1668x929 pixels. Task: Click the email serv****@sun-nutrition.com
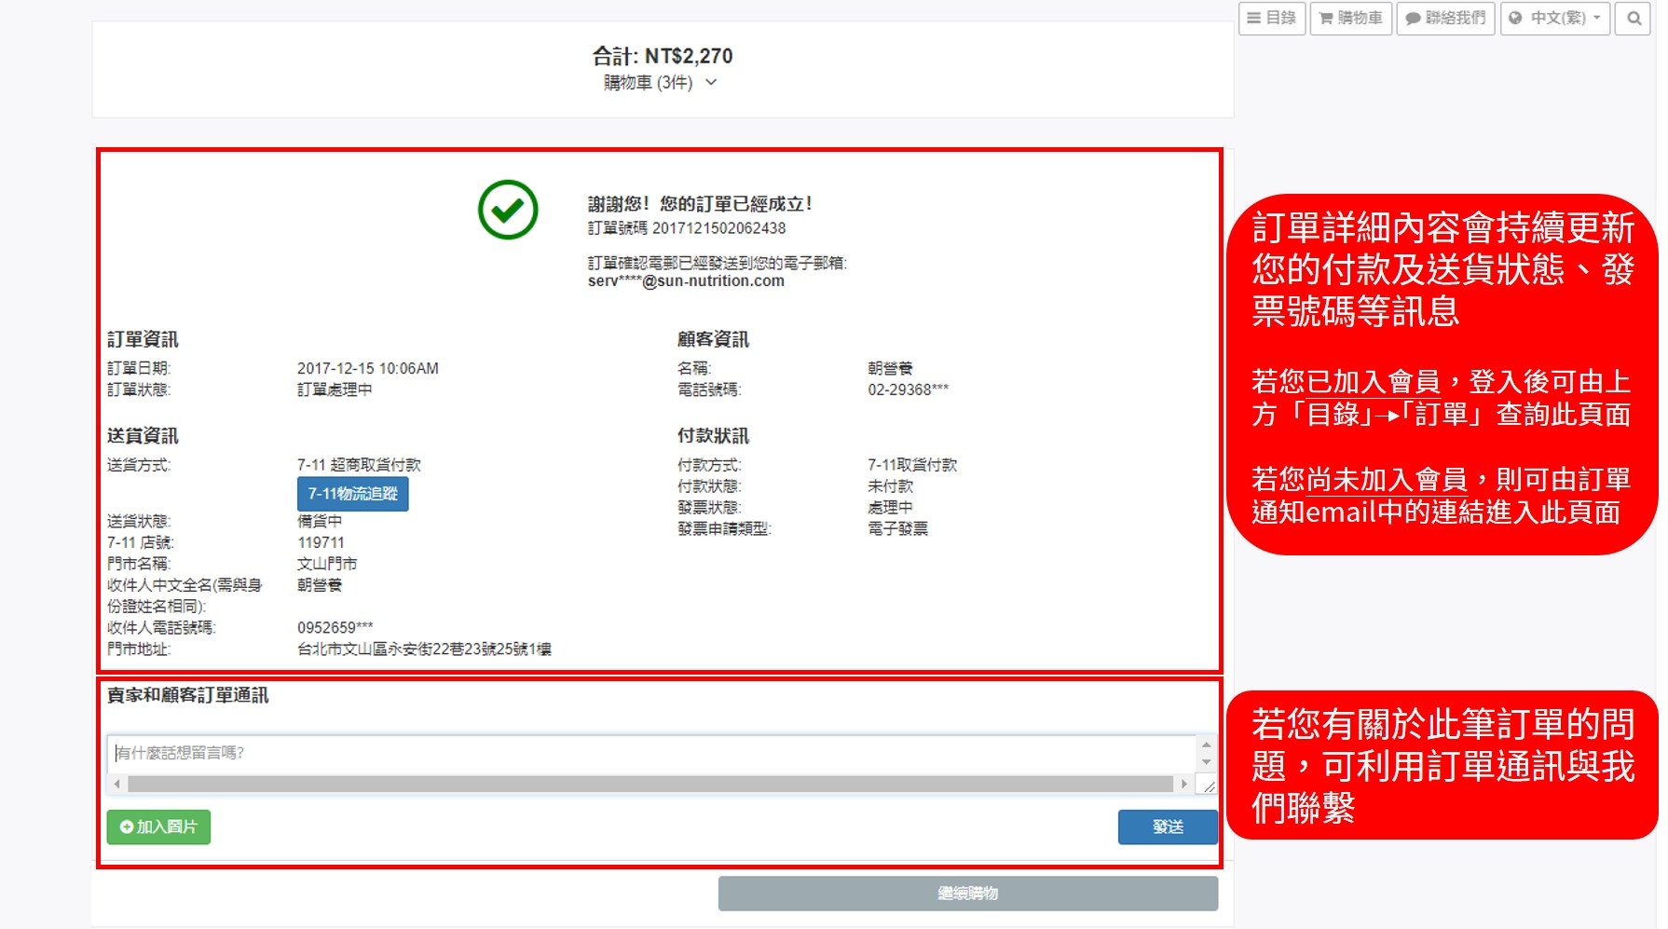(x=686, y=281)
